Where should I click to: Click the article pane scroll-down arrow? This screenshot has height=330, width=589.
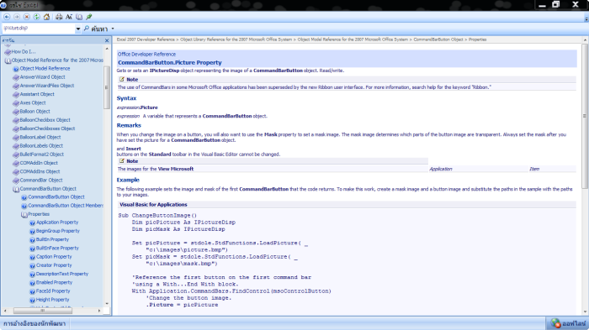tap(586, 312)
